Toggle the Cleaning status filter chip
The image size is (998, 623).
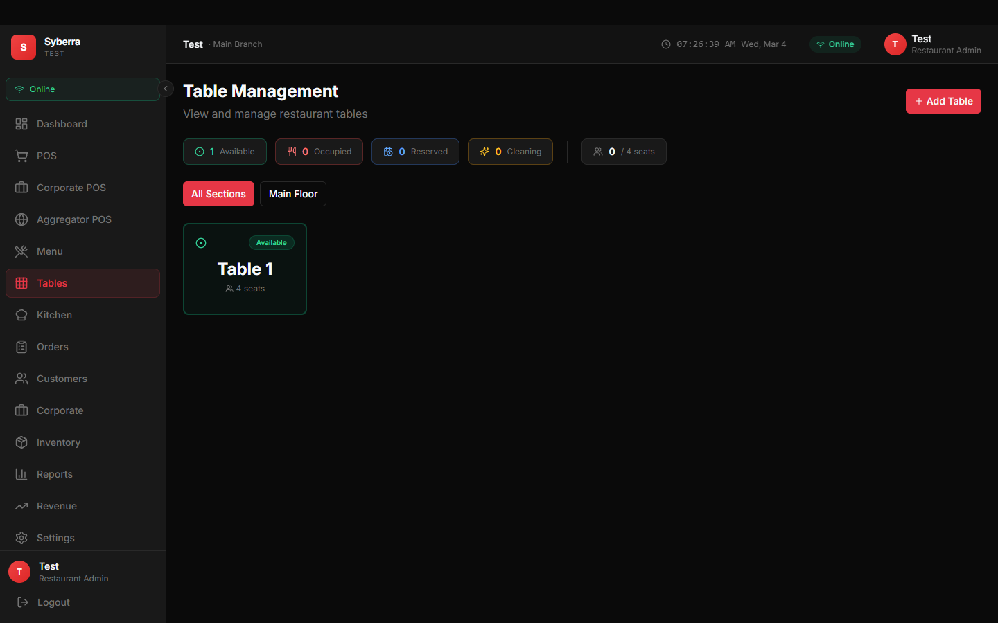(510, 151)
